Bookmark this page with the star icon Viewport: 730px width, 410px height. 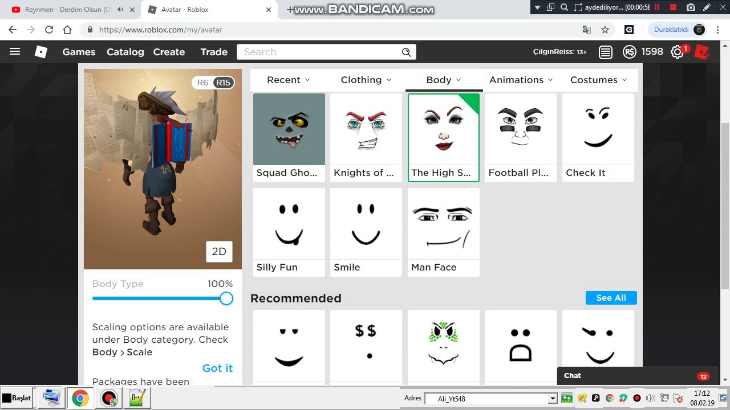click(605, 30)
